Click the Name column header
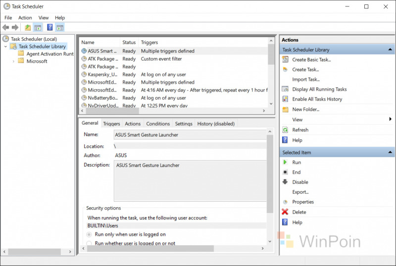Image resolution: width=396 pixels, height=266 pixels. point(100,43)
